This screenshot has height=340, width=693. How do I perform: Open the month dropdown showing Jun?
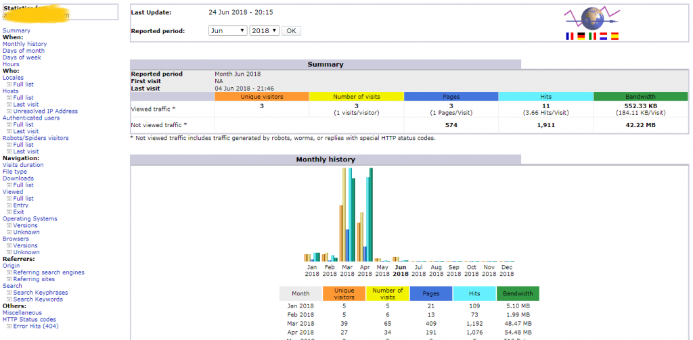point(227,31)
